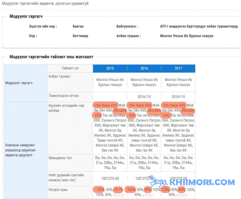241x199 pixels.
Task: Click the 2017 position cell 'Монгол Улсын Их Хурлын гишүүн'
Action: pyautogui.click(x=178, y=82)
